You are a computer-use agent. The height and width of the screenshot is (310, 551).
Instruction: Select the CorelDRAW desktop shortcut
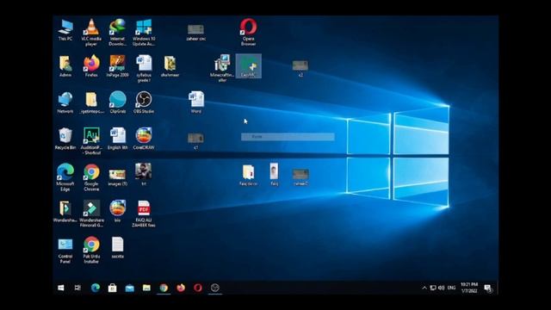(x=144, y=139)
